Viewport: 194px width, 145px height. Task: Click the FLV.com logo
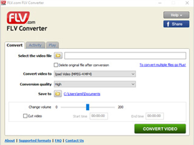21,18
